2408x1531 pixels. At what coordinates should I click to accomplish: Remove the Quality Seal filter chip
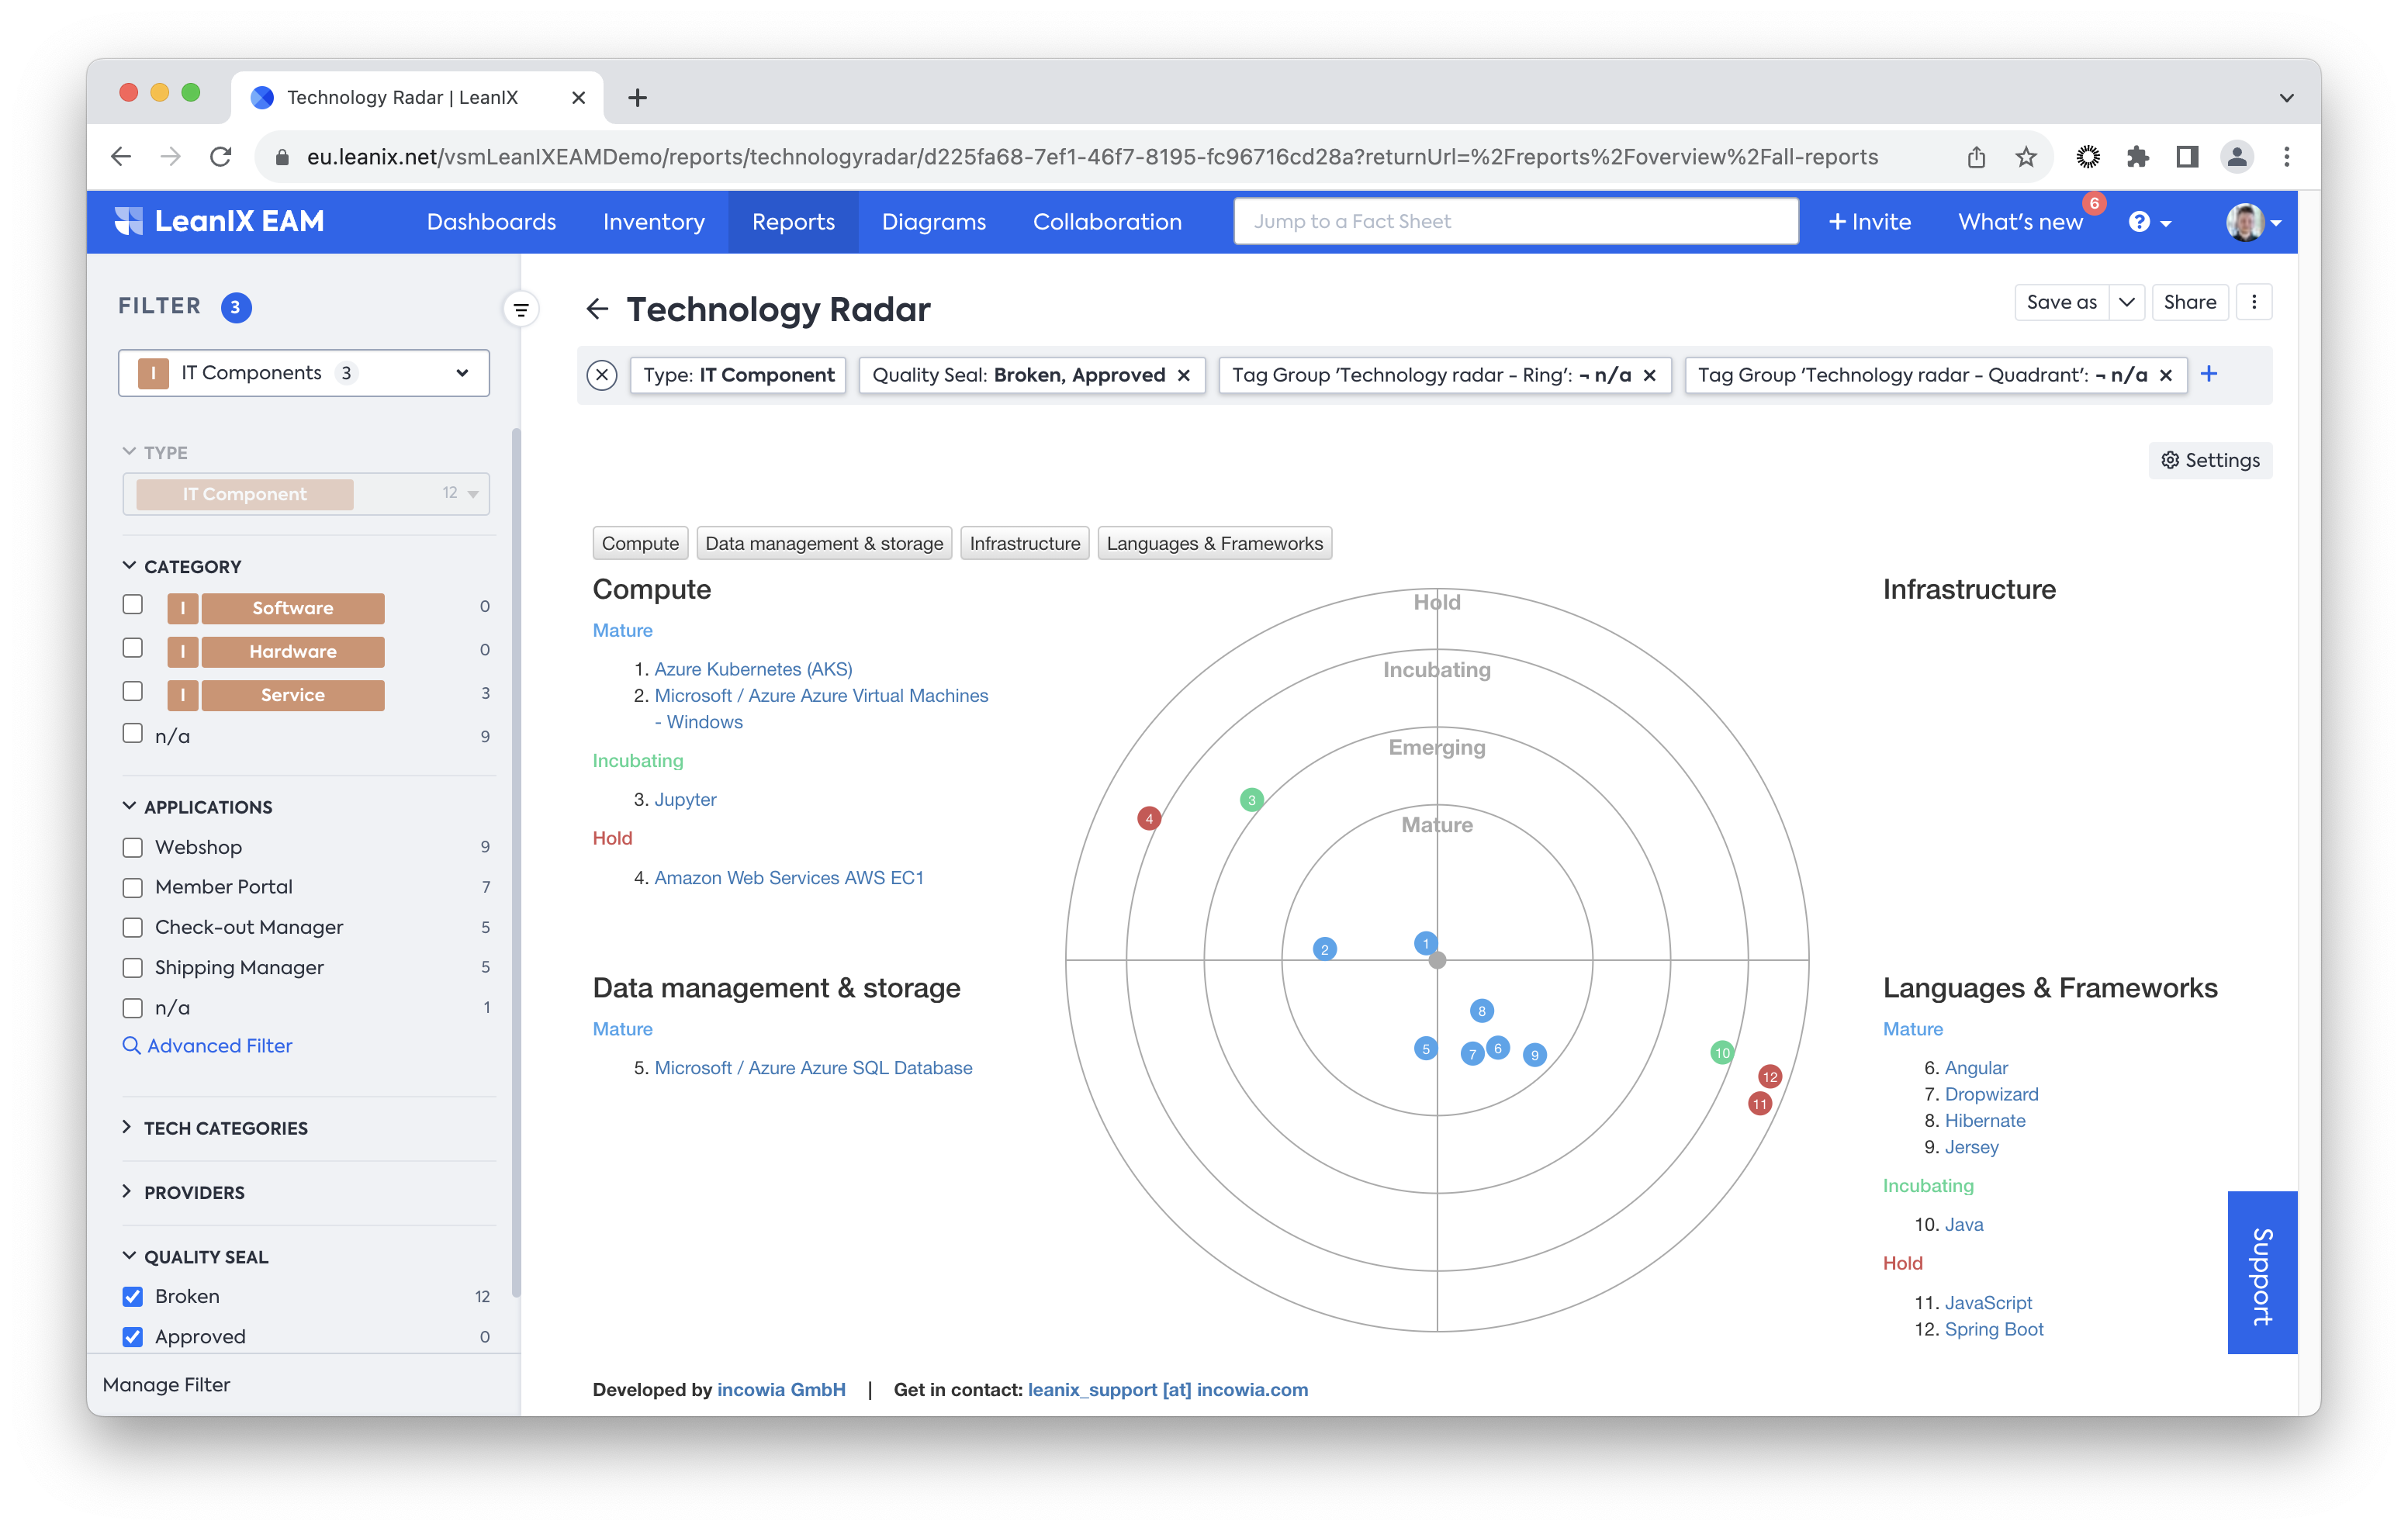point(1184,375)
